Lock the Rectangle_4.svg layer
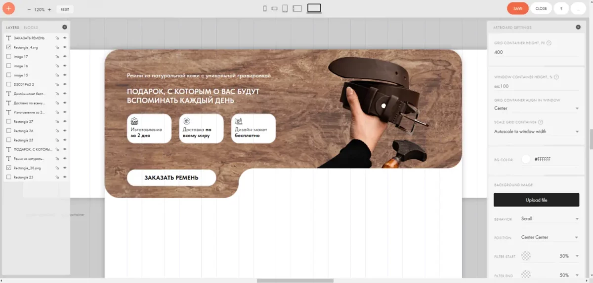 click(57, 47)
